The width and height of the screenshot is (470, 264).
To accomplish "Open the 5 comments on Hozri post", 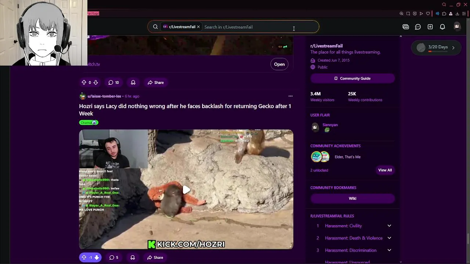I will 114,257.
